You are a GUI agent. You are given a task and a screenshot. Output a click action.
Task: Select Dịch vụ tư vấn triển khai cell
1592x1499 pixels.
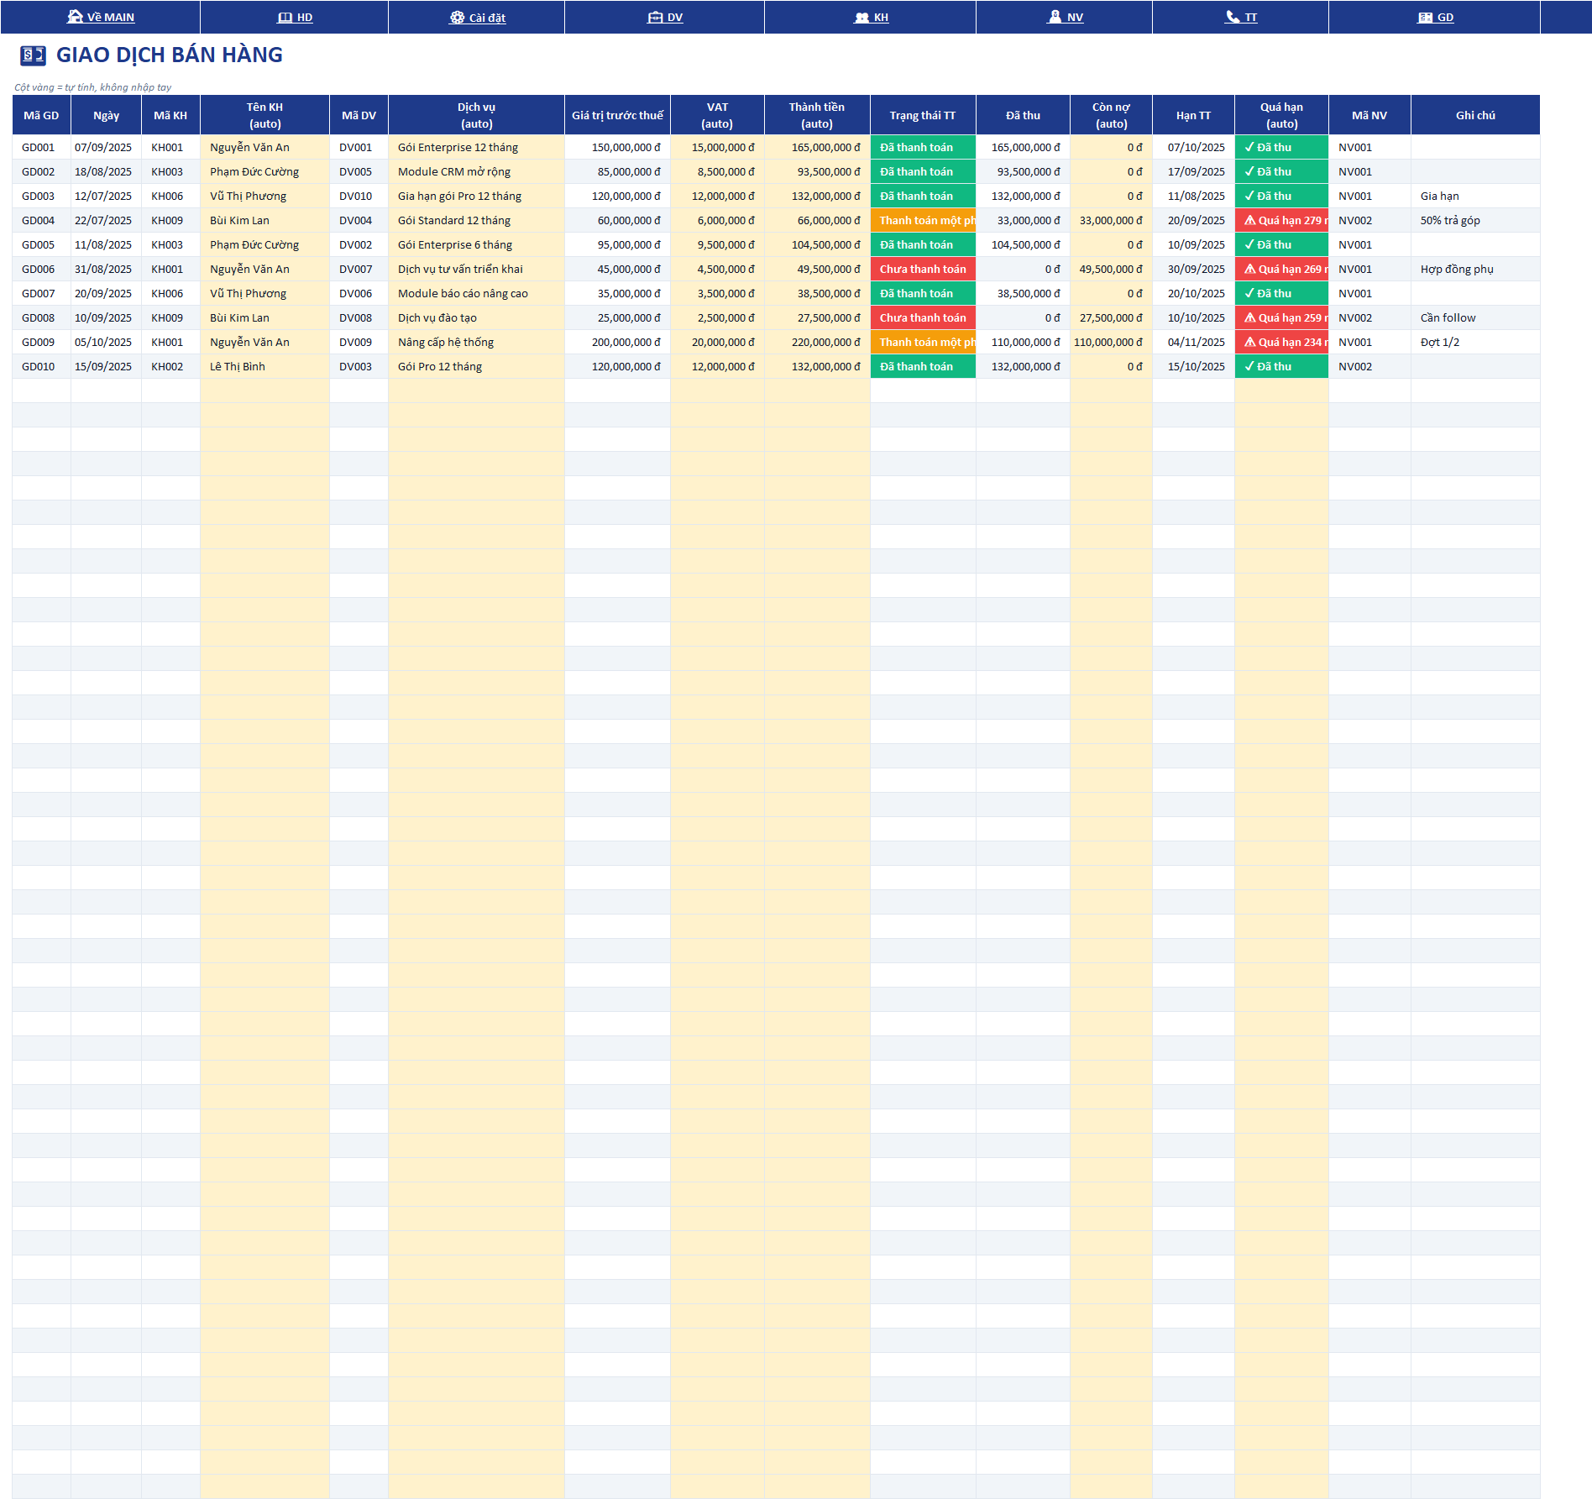tap(477, 269)
